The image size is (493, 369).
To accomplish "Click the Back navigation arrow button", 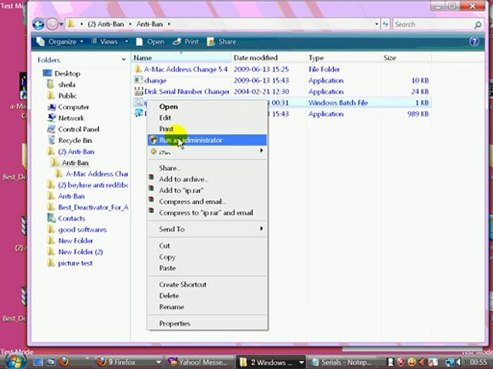I will click(x=38, y=24).
